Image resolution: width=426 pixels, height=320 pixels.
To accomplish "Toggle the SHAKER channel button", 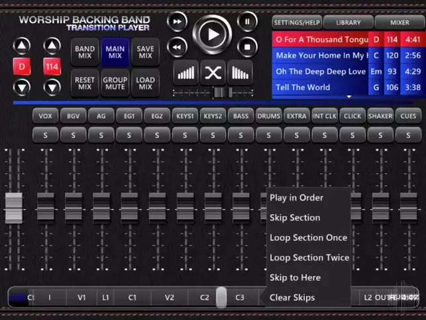I will 380,116.
